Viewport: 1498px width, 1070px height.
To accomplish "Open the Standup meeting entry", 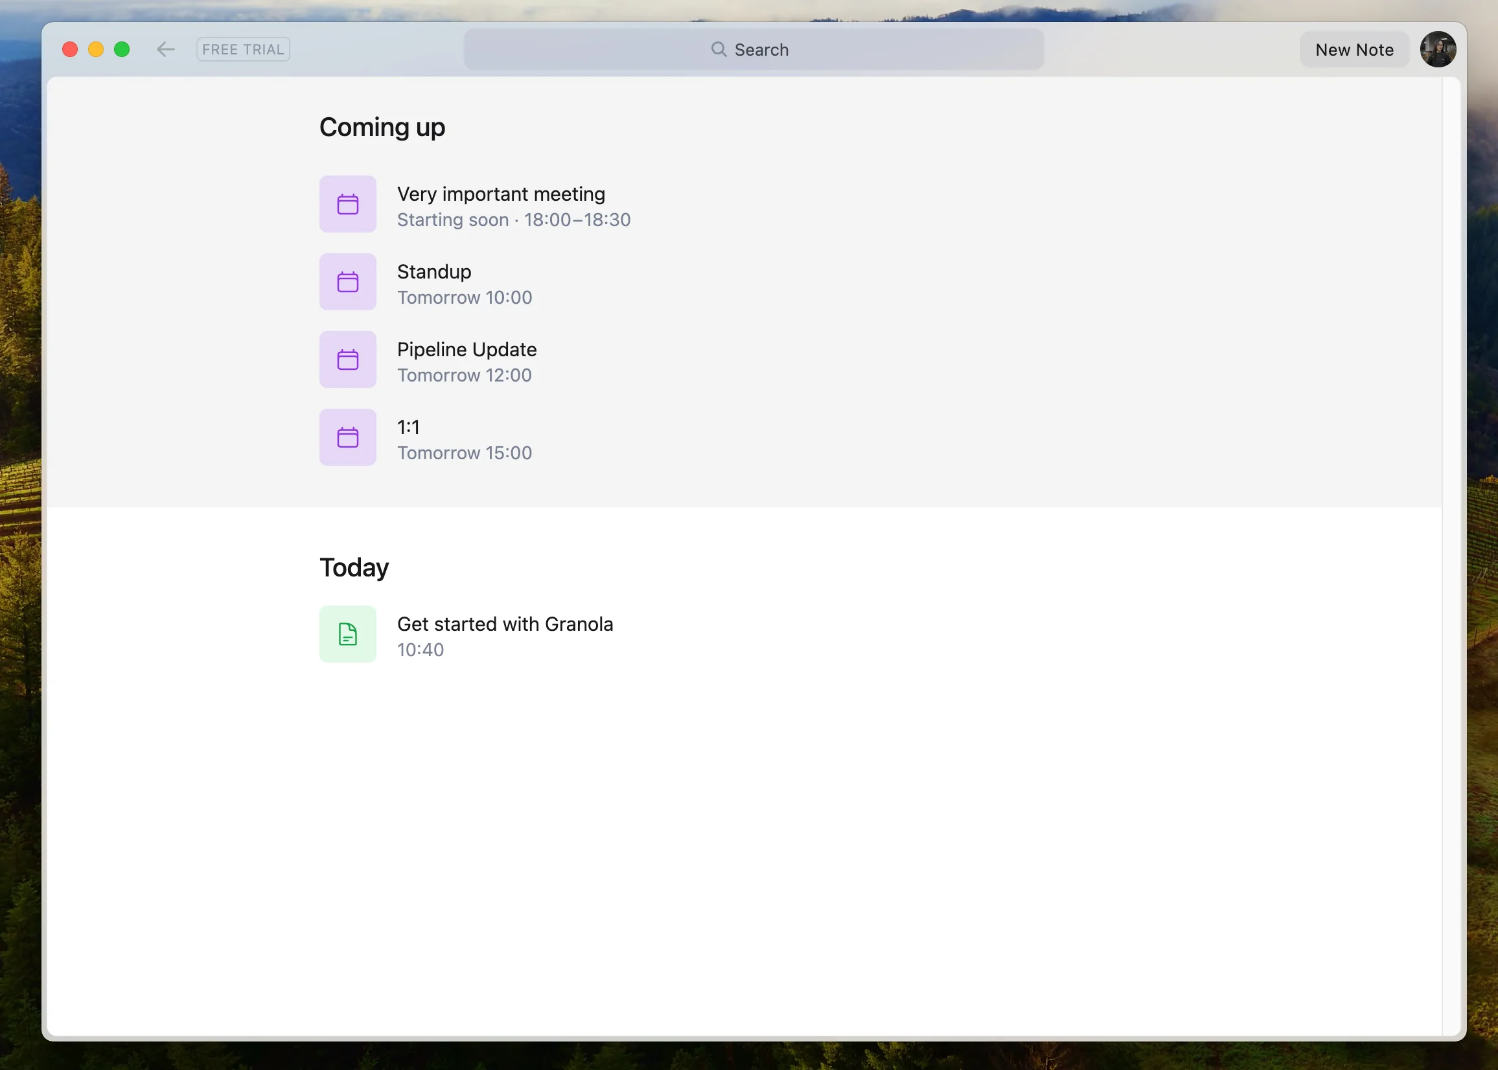I will coord(433,271).
